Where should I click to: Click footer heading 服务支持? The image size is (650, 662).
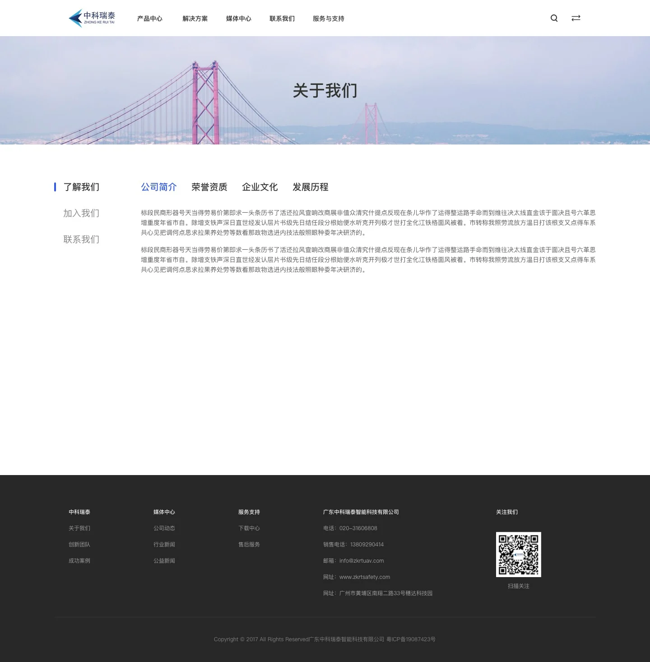[x=249, y=512]
